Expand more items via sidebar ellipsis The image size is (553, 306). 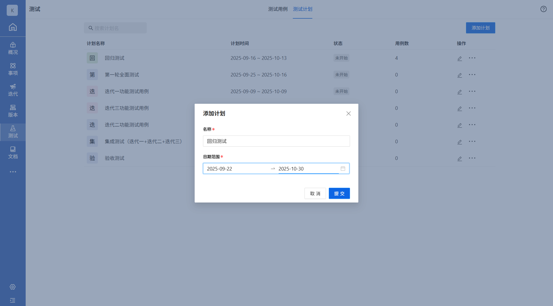coord(13,172)
